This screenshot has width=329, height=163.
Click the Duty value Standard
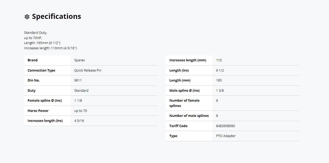[81, 91]
